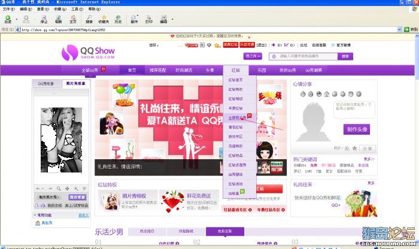This screenshot has width=419, height=249.
Task: Click the IE Forward (前进) toolbar button
Action: pyautogui.click(x=26, y=19)
